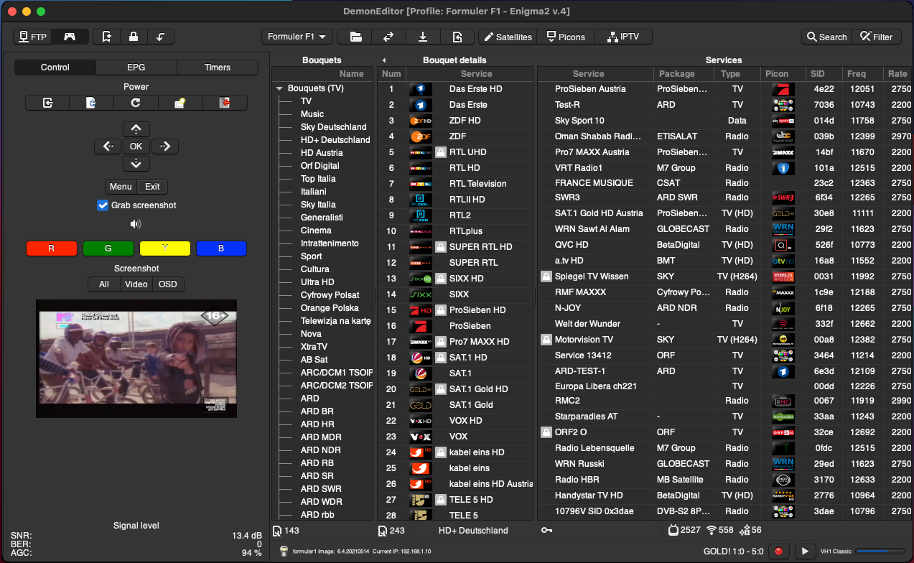The image size is (914, 563).
Task: Select the Welt der Wunder service
Action: click(x=725, y=324)
